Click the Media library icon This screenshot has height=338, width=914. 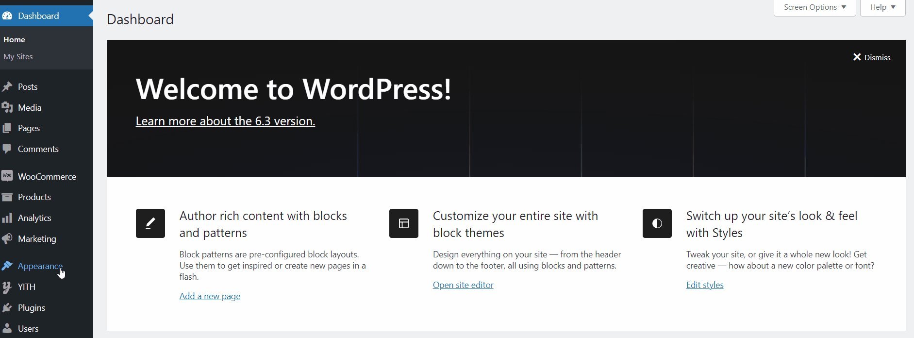click(x=7, y=108)
